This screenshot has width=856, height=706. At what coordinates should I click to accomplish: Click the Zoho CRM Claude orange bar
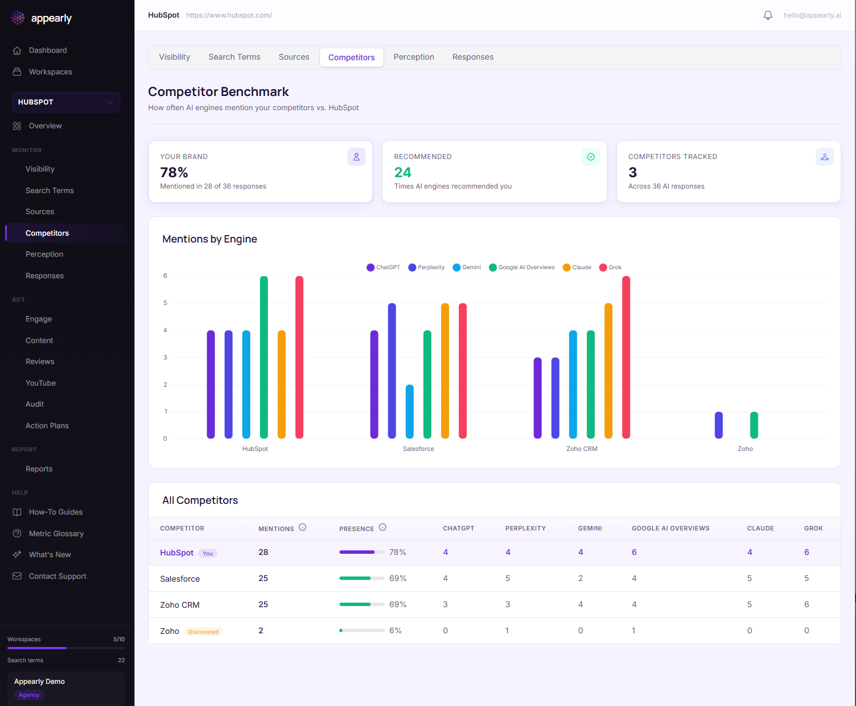609,371
